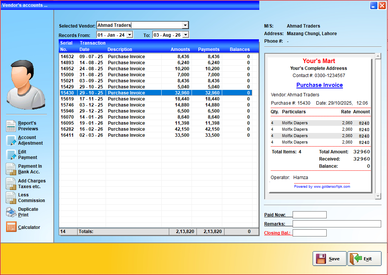The width and height of the screenshot is (388, 275).
Task: Select row with serial 14893
Action: pos(156,63)
